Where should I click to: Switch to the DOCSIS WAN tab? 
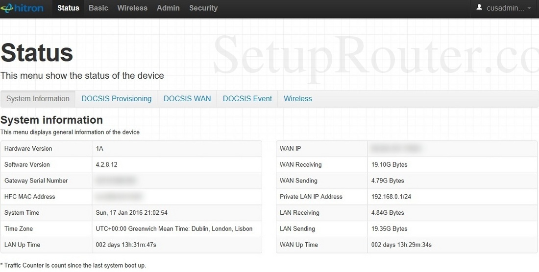tap(187, 99)
